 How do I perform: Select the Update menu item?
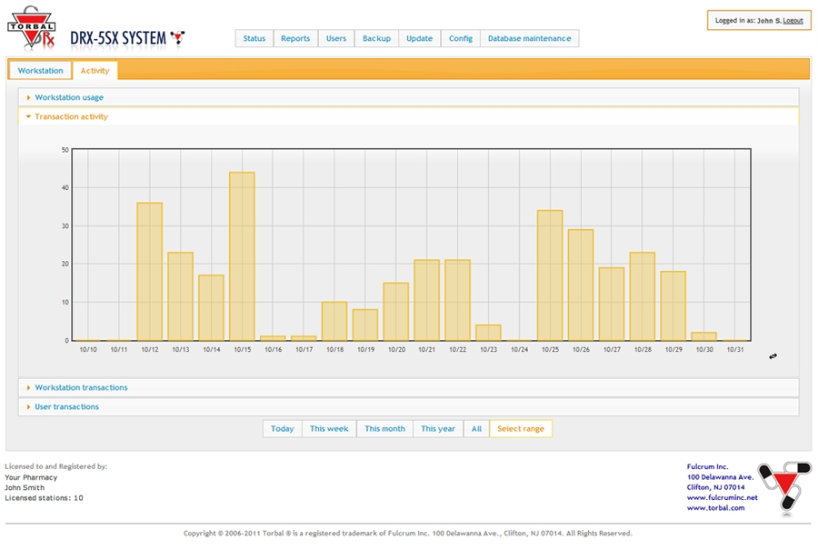coord(419,38)
